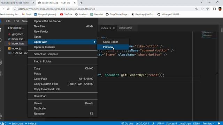
Task: Choose Code Editor in Open With submenu
Action: 113,42
